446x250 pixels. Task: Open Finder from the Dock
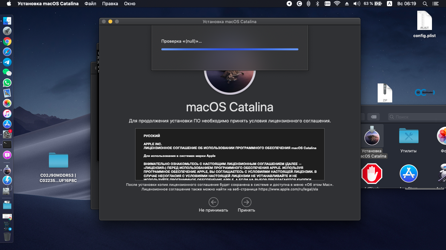coord(7,21)
